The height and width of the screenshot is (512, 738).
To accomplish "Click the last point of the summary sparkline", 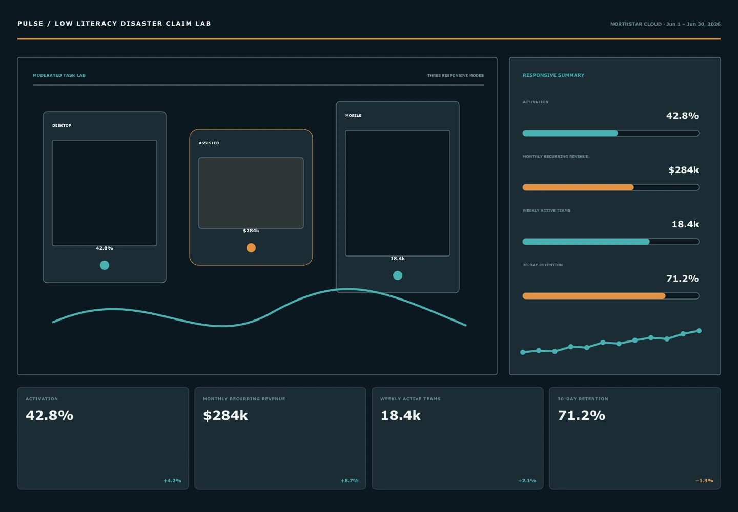I will 699,331.
